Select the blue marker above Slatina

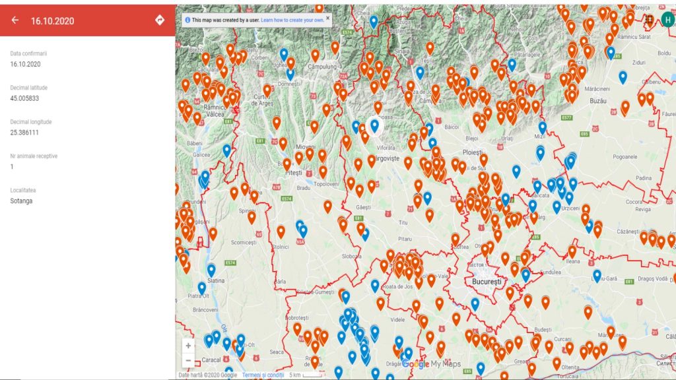(211, 270)
